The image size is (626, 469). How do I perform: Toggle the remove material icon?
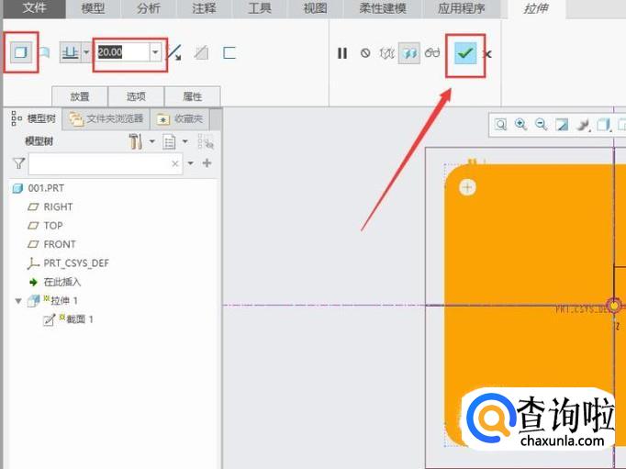click(201, 52)
